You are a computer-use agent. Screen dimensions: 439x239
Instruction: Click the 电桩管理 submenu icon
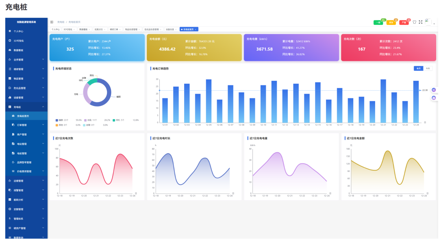(13, 153)
